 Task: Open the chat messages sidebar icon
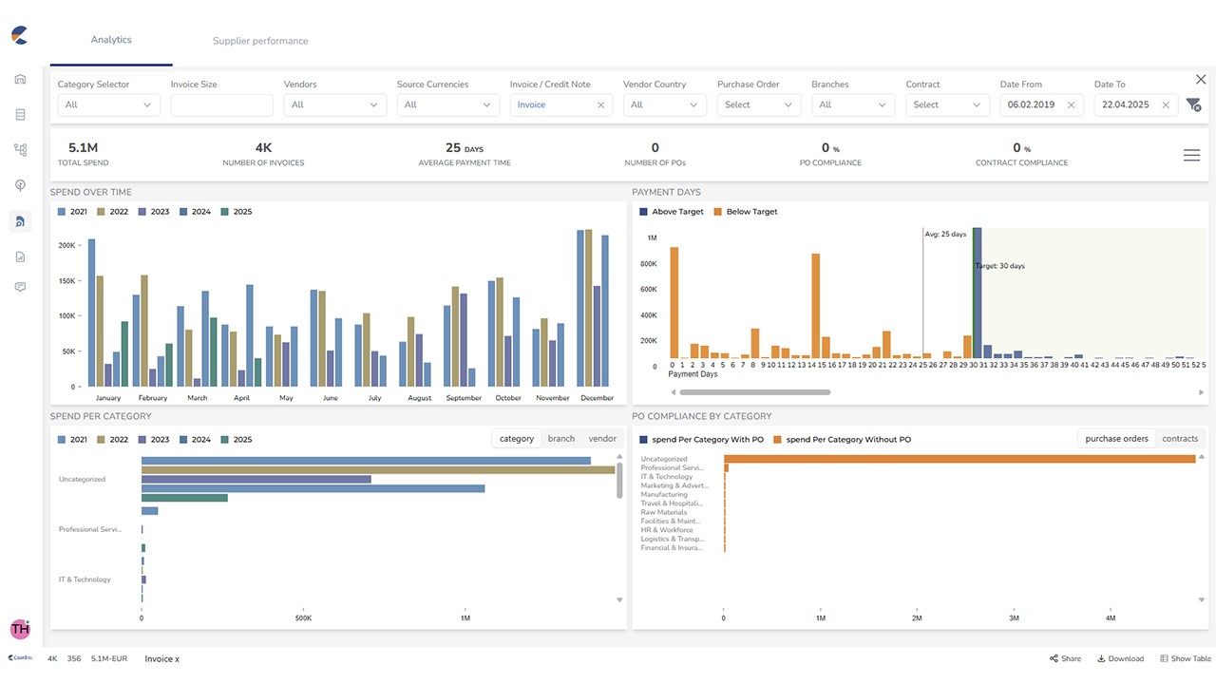coord(20,287)
